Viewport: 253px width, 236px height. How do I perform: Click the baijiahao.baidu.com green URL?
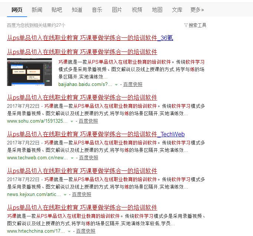click(85, 84)
